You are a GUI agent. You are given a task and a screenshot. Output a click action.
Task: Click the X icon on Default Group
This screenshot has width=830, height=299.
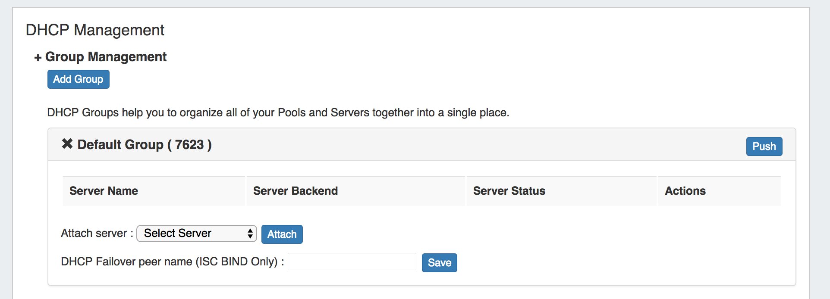click(x=67, y=144)
